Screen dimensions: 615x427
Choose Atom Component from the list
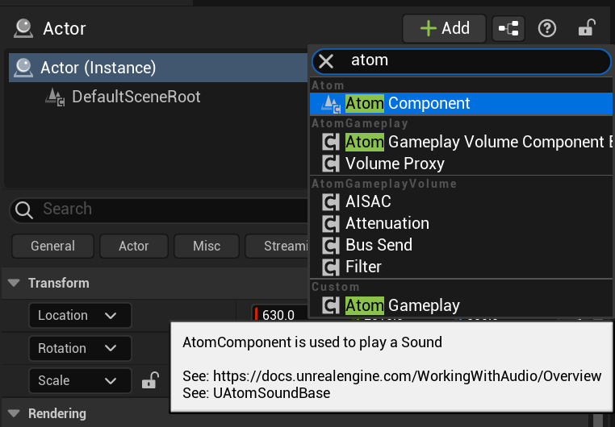coord(461,104)
